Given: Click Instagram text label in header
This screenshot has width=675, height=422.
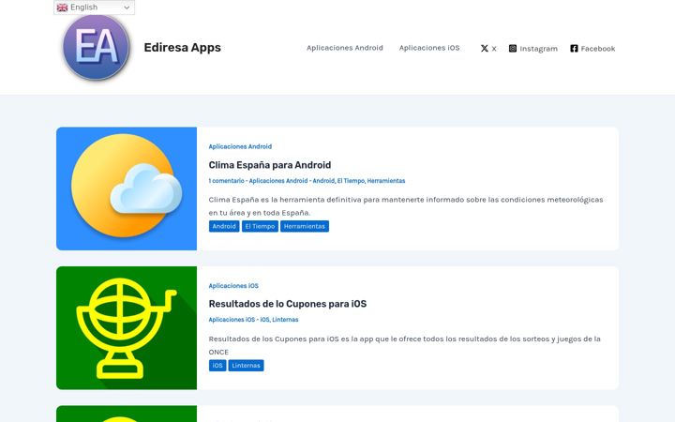Looking at the screenshot, I should [x=538, y=49].
